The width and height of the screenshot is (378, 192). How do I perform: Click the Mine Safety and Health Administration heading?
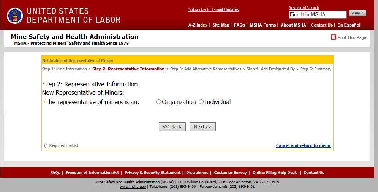click(x=74, y=37)
